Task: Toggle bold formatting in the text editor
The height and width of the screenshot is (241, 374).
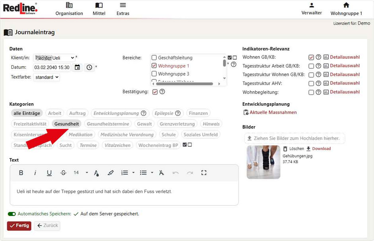Action: [x=21, y=173]
